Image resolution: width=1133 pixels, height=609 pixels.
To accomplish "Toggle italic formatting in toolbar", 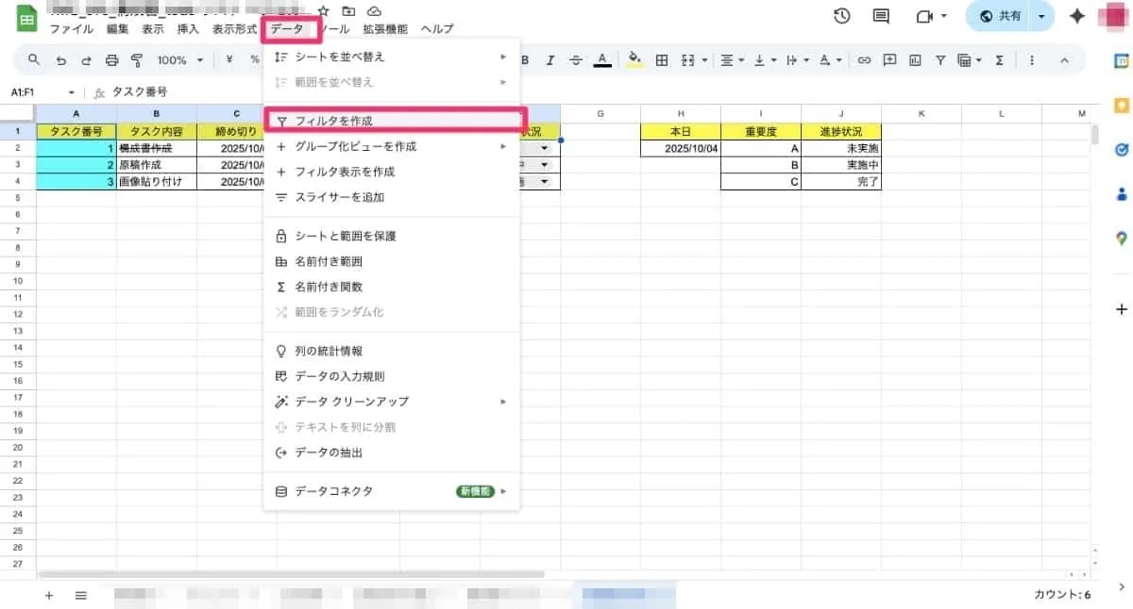I will tap(550, 60).
